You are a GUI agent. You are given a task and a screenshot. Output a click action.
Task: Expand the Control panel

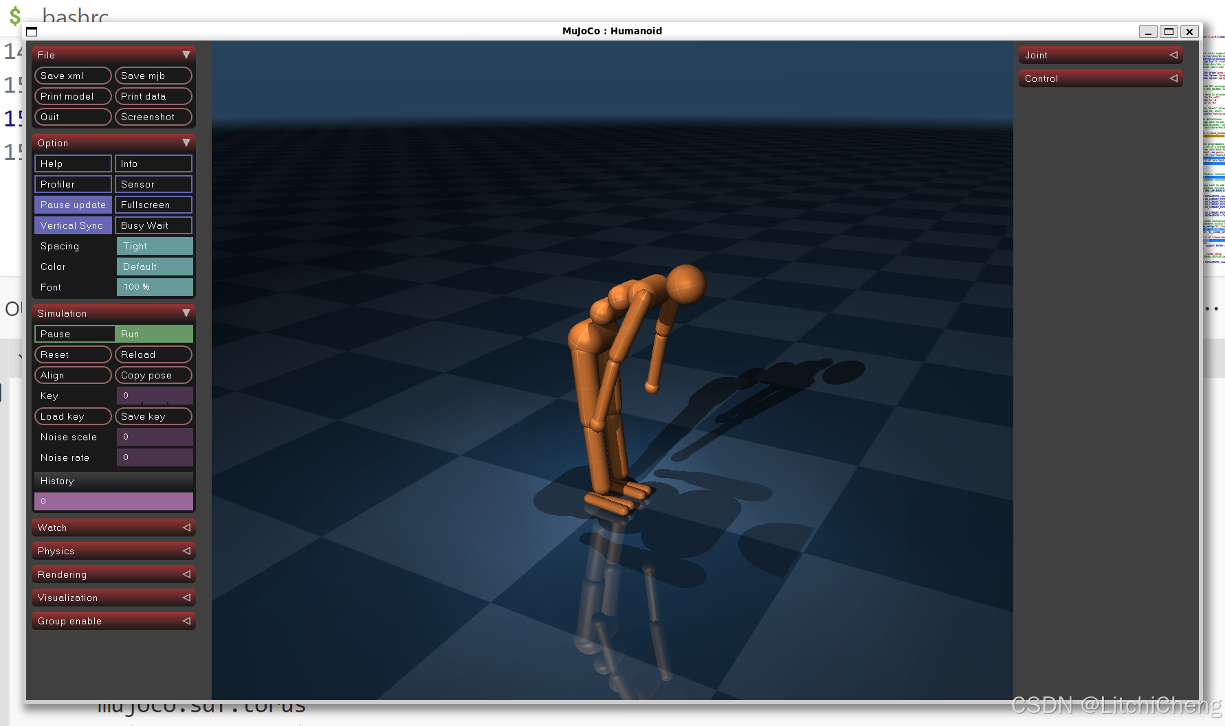coord(1101,78)
